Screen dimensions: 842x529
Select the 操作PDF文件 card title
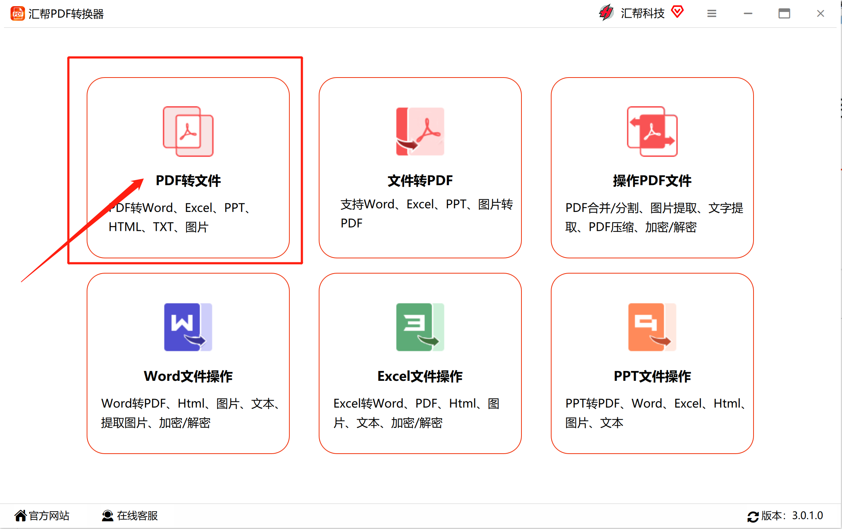(x=652, y=180)
